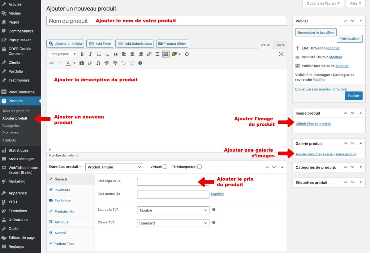Screen dimensions: 370x253
Task: Switch to the Visuel editor tab
Action: click(x=265, y=45)
